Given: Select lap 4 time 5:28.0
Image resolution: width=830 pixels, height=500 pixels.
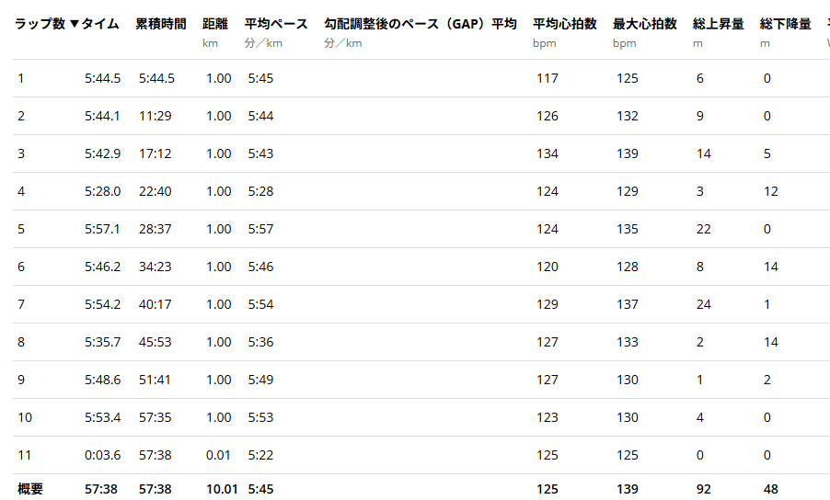Looking at the screenshot, I should pyautogui.click(x=102, y=191).
